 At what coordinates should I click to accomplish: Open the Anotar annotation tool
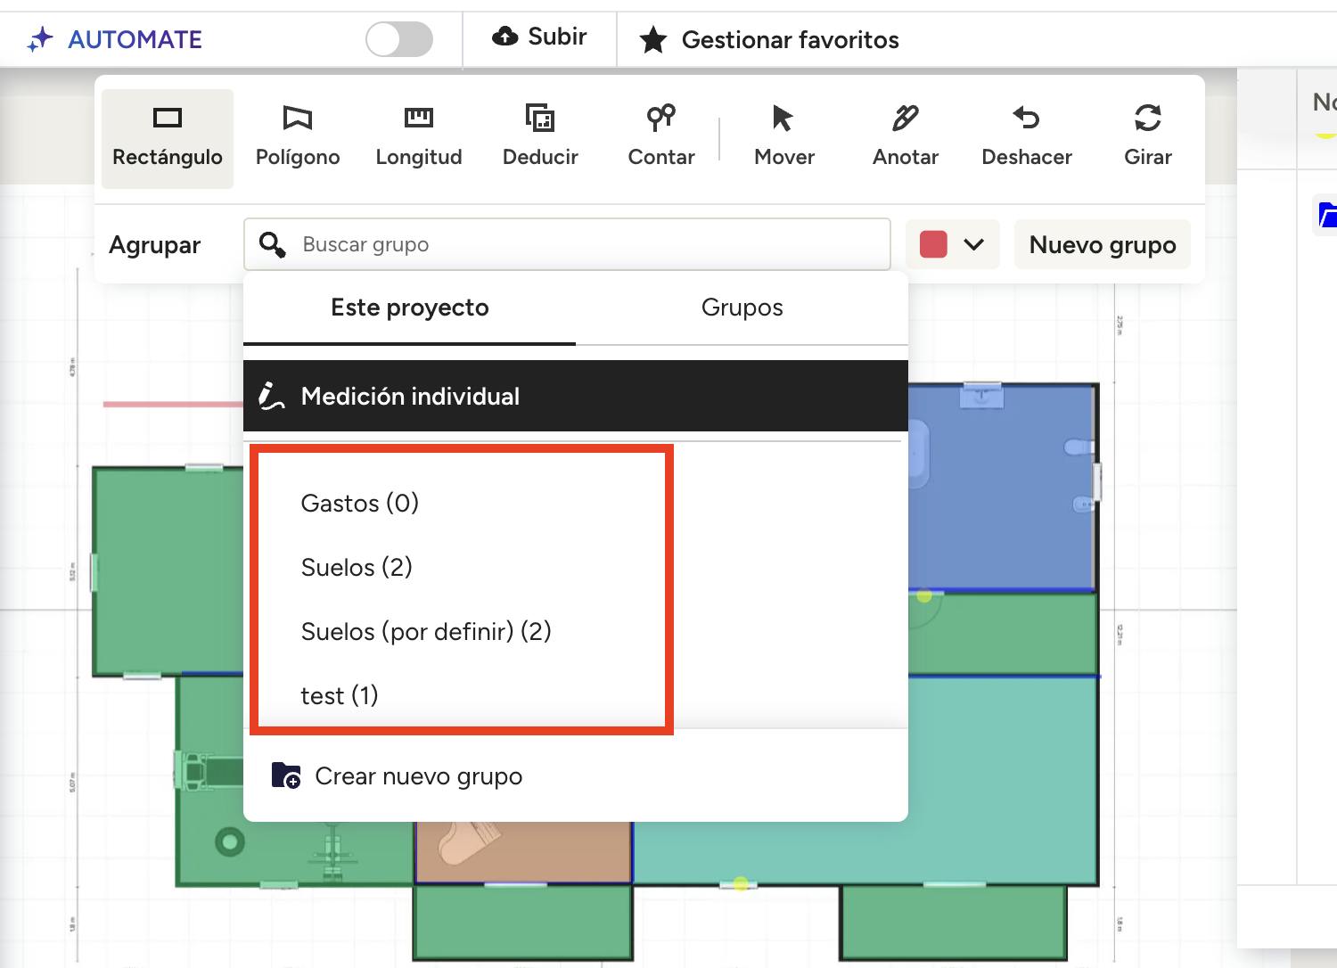coord(905,137)
